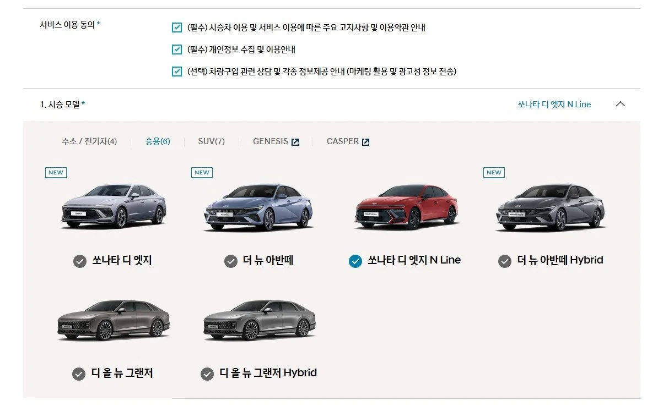Image resolution: width=647 pixels, height=406 pixels.
Task: Select the 쏘나타 디 엣지 check circle icon
Action: tap(80, 261)
